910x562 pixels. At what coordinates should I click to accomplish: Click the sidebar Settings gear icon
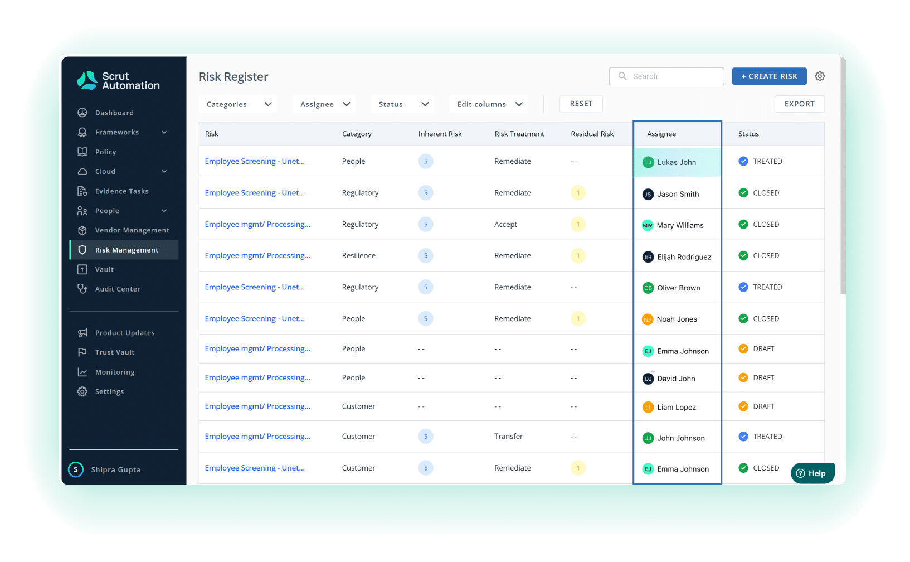(82, 391)
